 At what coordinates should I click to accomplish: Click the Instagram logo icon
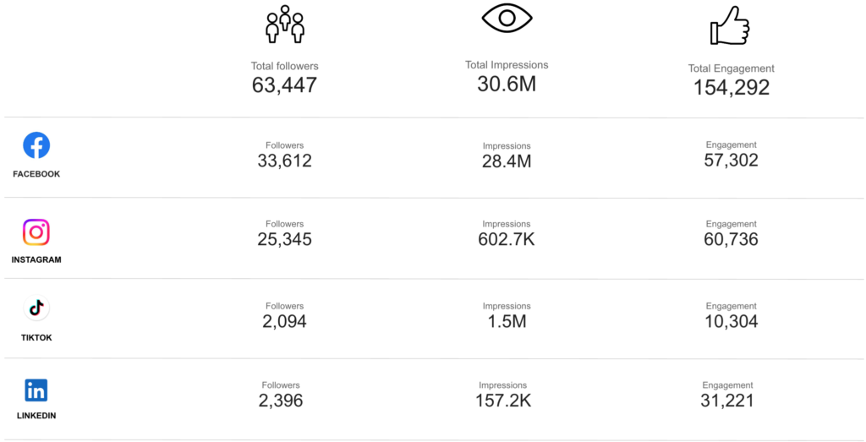(36, 232)
